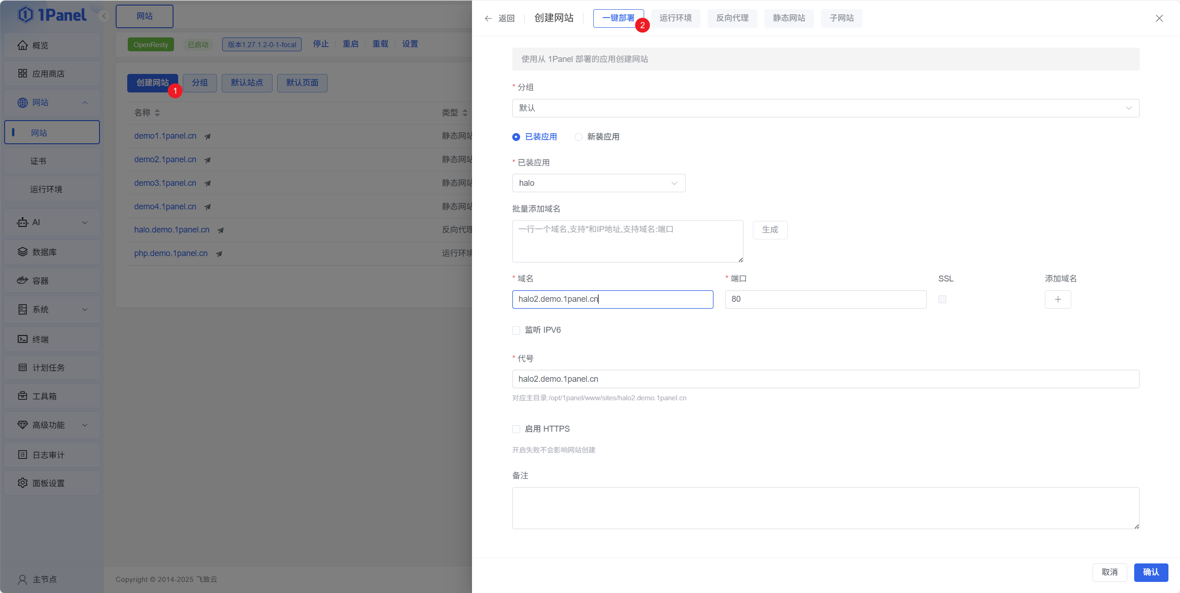This screenshot has height=593, width=1180.
Task: Click the 1Panel logo
Action: click(52, 15)
